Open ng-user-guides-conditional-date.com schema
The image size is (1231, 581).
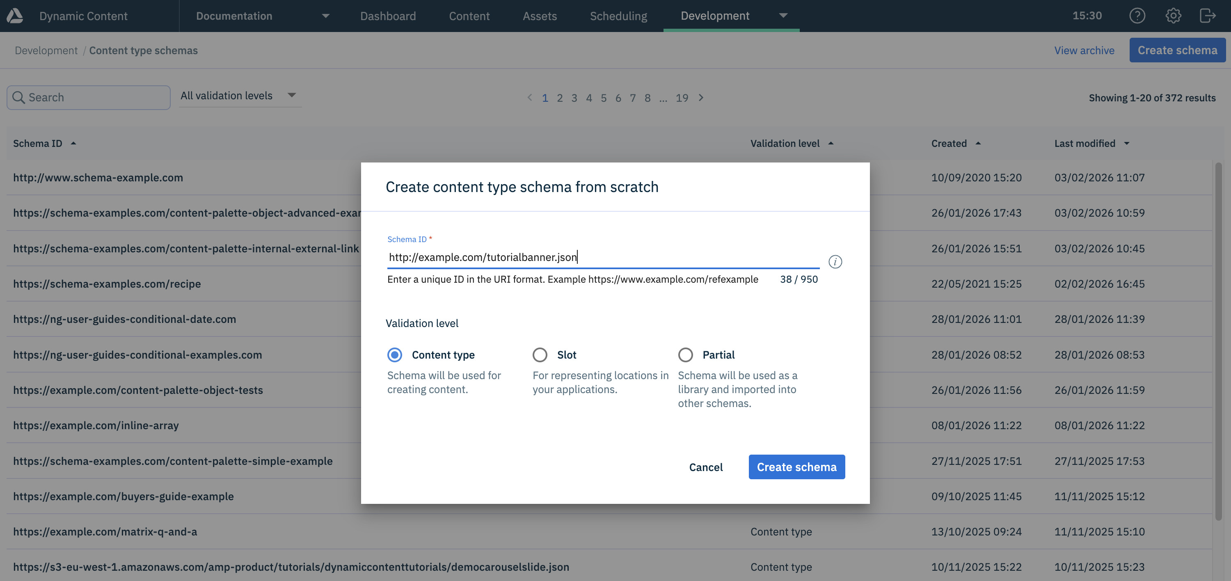(x=124, y=319)
